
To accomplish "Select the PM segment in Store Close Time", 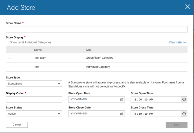I will (x=151, y=114).
